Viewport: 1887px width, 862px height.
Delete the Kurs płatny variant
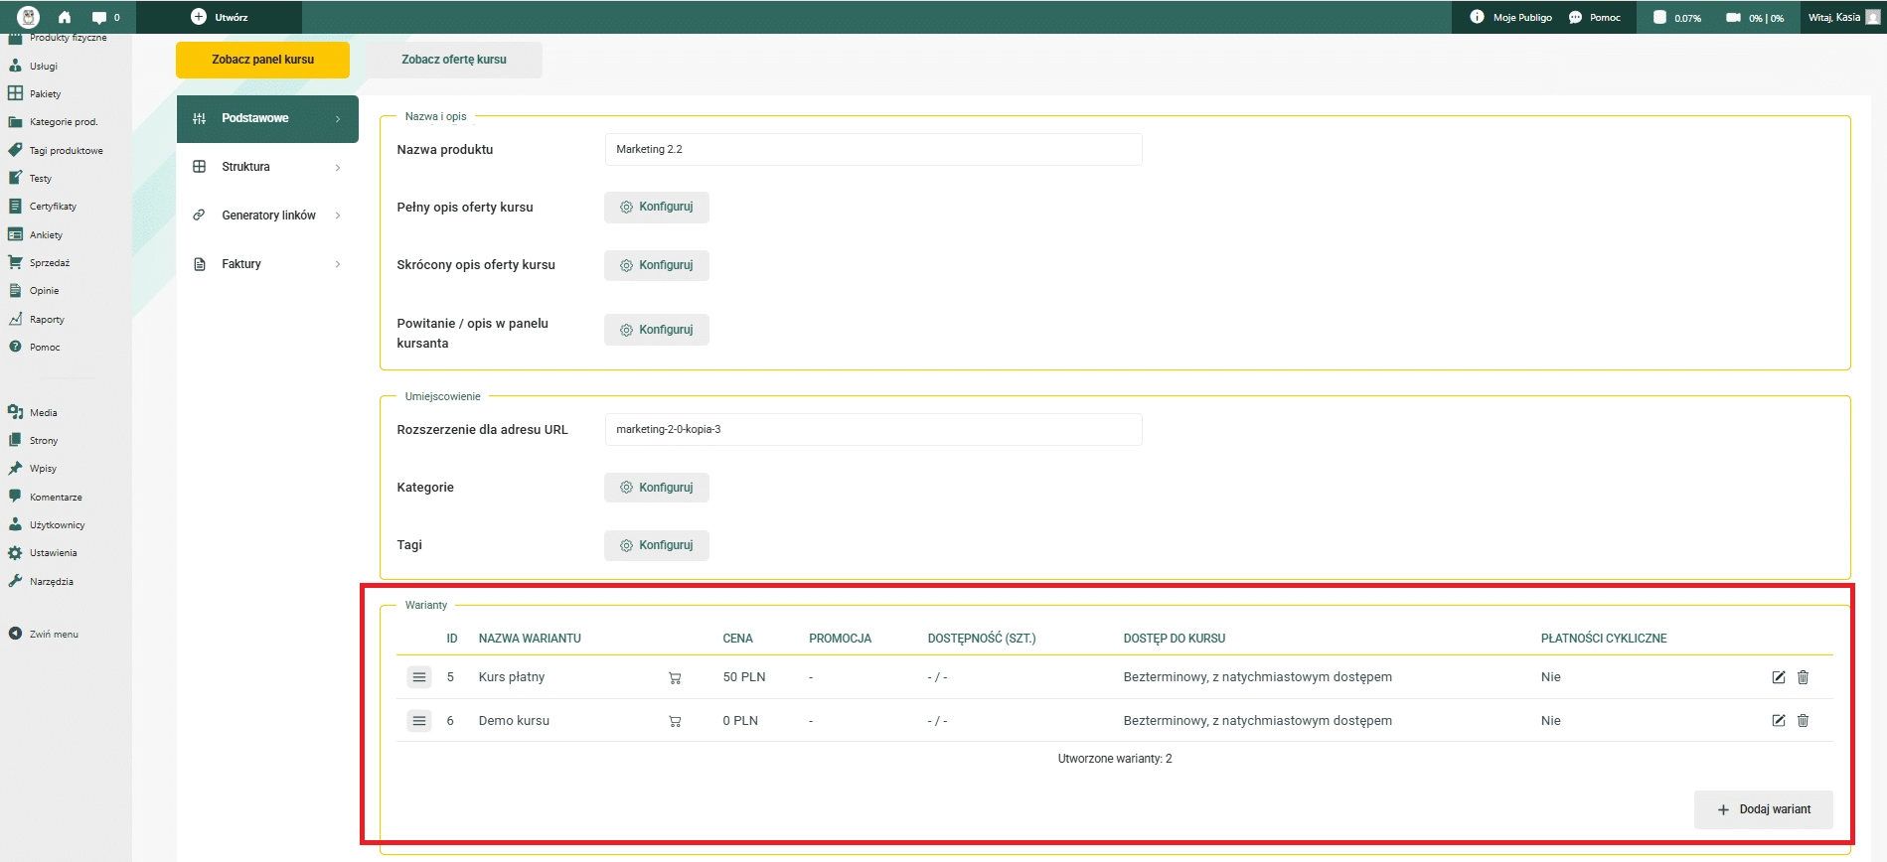(x=1803, y=677)
